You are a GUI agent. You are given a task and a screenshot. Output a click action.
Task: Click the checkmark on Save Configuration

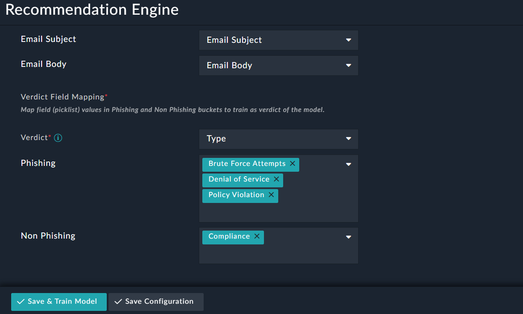[x=118, y=302]
